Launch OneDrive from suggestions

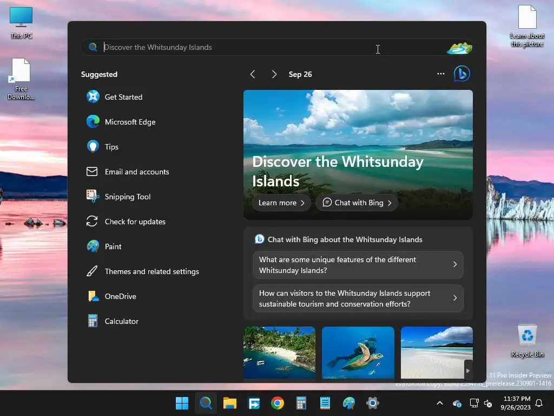coord(111,296)
